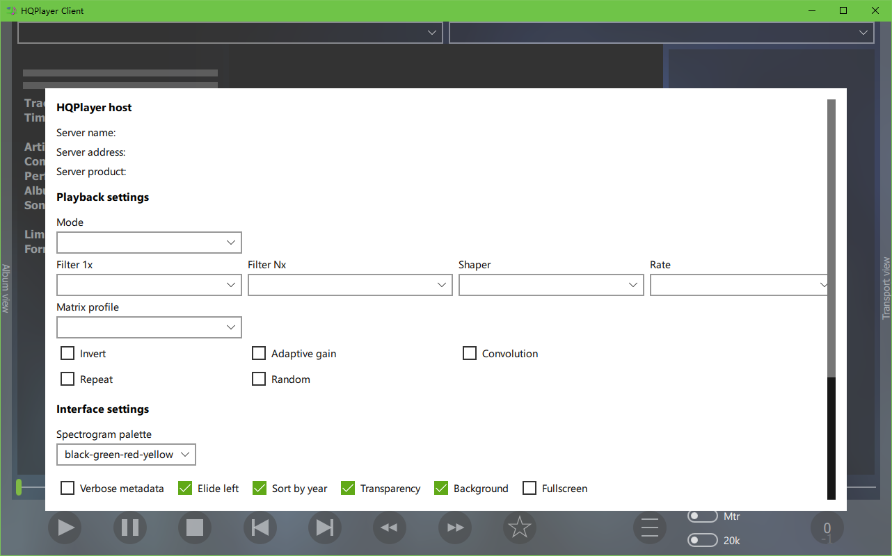This screenshot has width=892, height=556.
Task: Skip to the next track
Action: tap(325, 528)
